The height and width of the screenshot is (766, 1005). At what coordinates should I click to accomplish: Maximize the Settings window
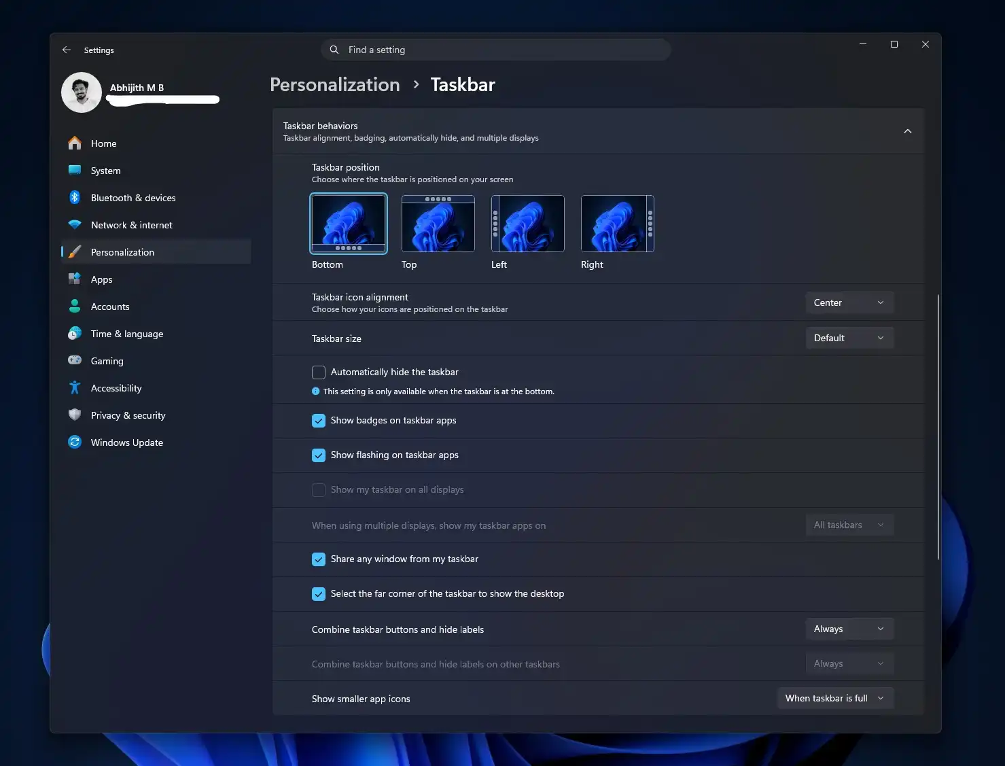point(894,44)
